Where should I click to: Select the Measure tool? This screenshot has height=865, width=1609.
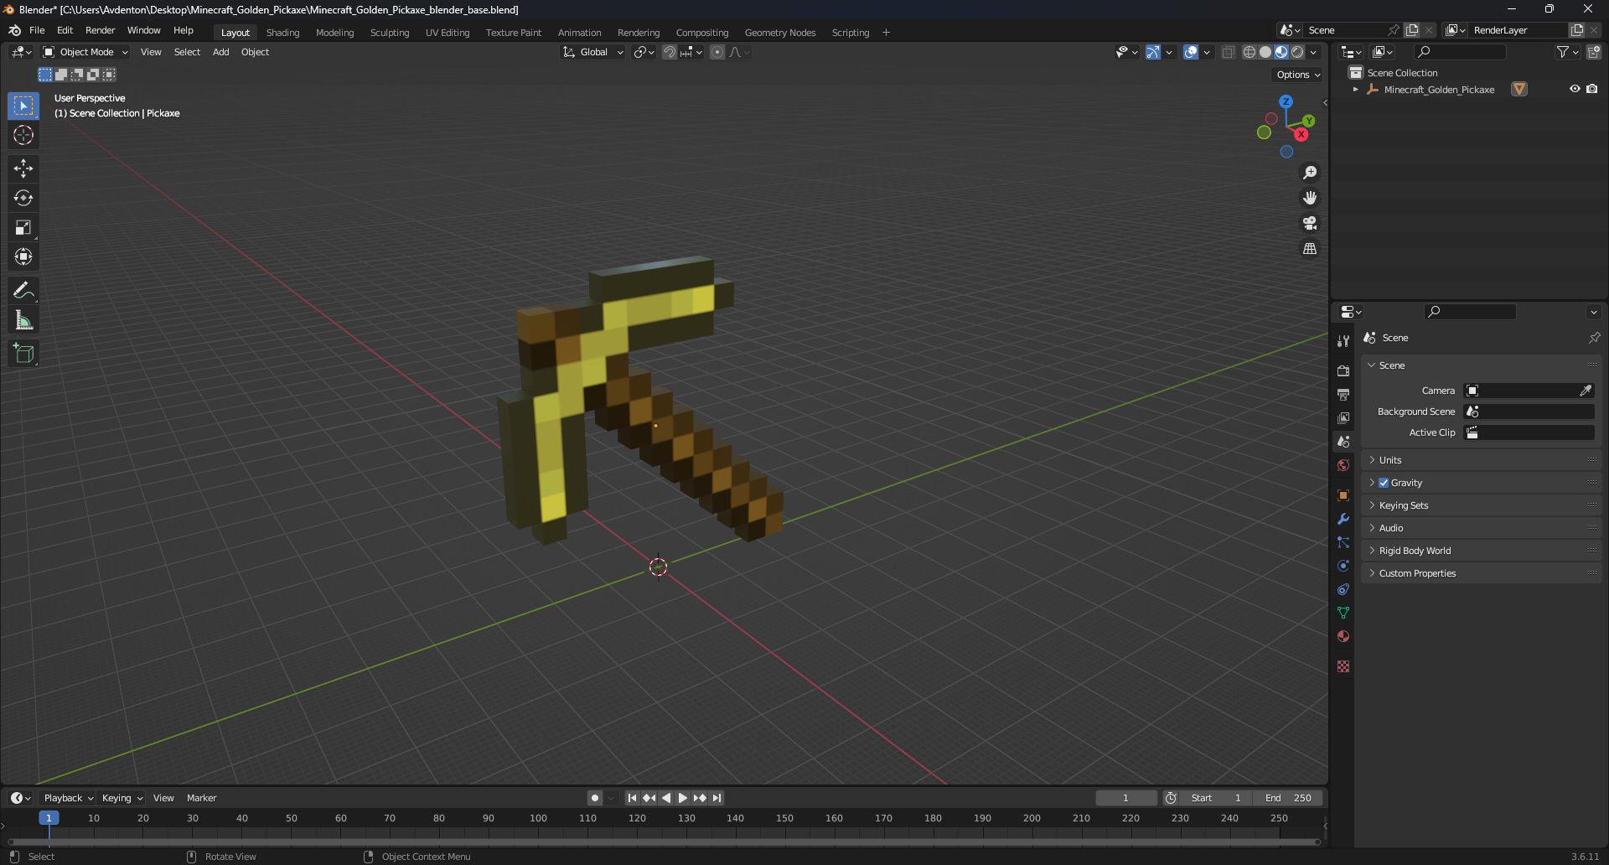tap(23, 319)
